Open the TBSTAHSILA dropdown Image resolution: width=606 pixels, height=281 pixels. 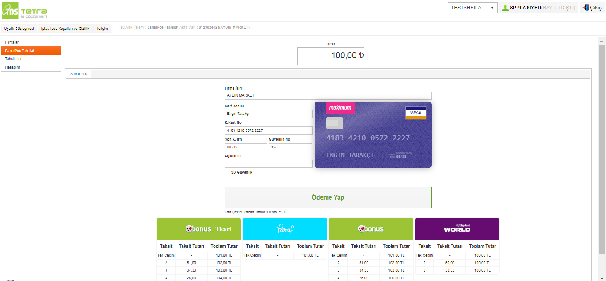coord(472,8)
